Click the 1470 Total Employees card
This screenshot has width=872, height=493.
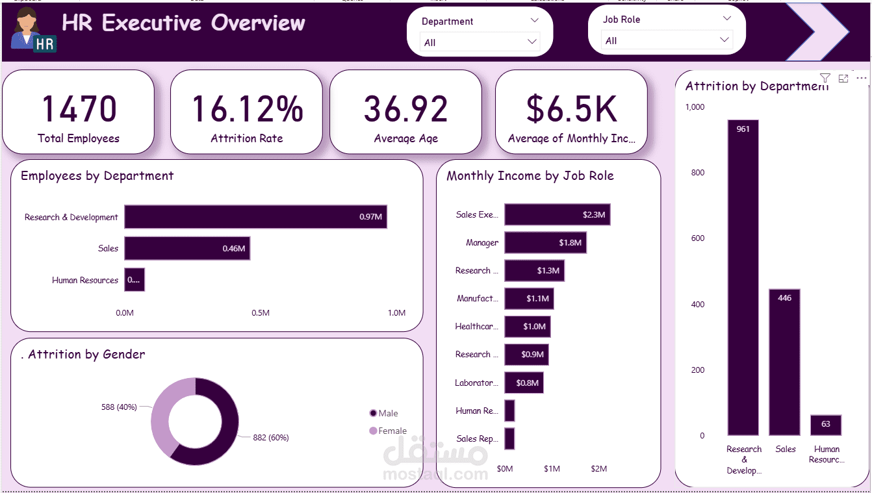click(79, 112)
